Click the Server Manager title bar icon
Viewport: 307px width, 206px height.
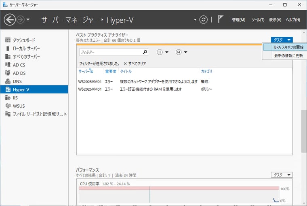[5, 5]
